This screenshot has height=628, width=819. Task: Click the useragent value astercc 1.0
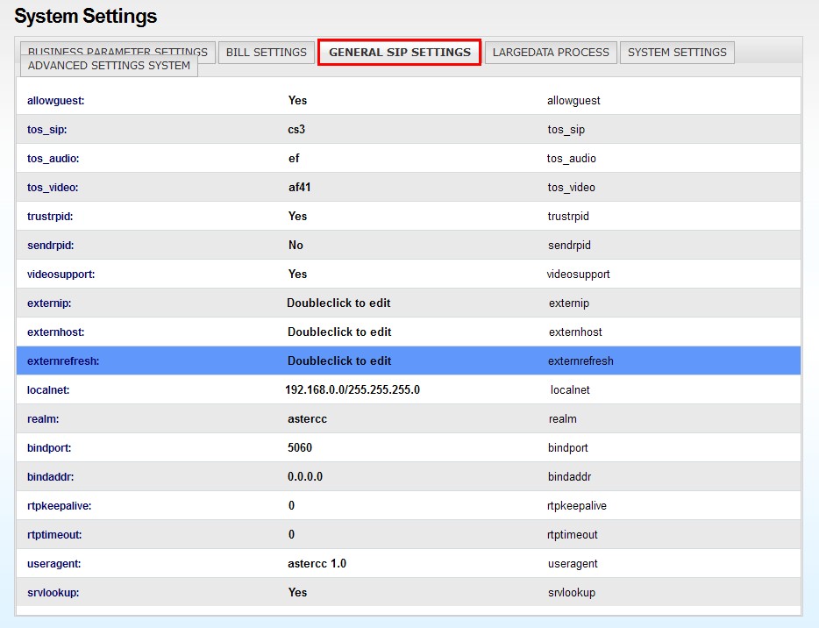(x=317, y=563)
